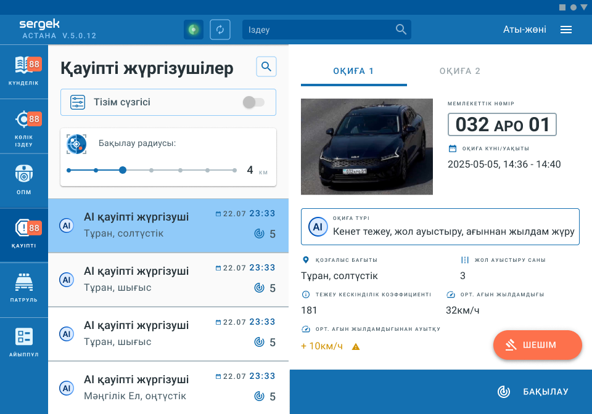The width and height of the screenshot is (592, 414).
Task: Click the green status indicator icon
Action: pyautogui.click(x=194, y=30)
